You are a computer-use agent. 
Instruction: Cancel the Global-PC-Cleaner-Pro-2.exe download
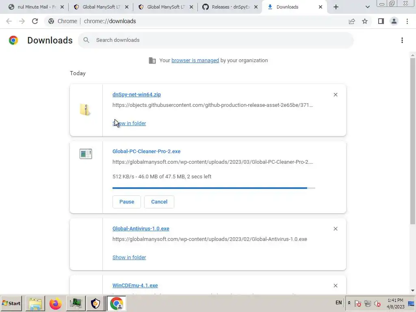point(159,202)
